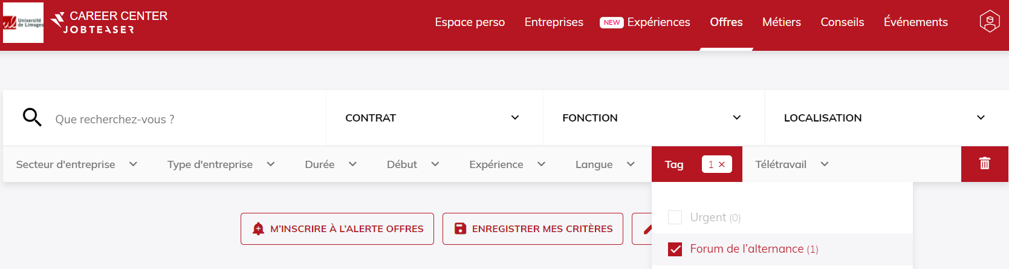Screen dimensions: 1009x269
Task: Go to the Entreprises menu item
Action: pos(554,22)
